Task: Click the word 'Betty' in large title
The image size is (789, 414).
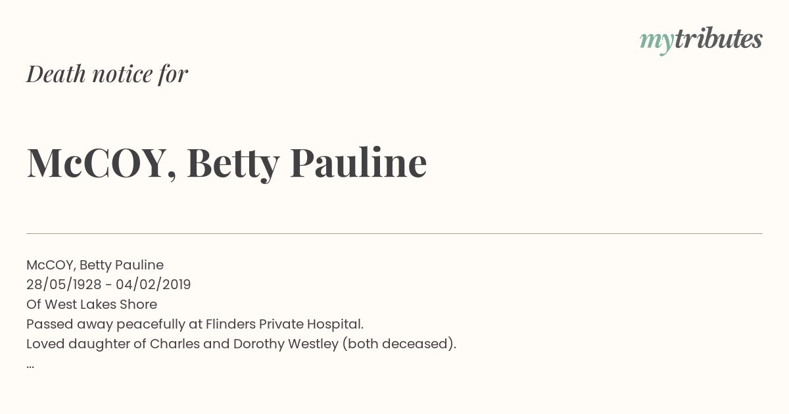Action: 233,163
